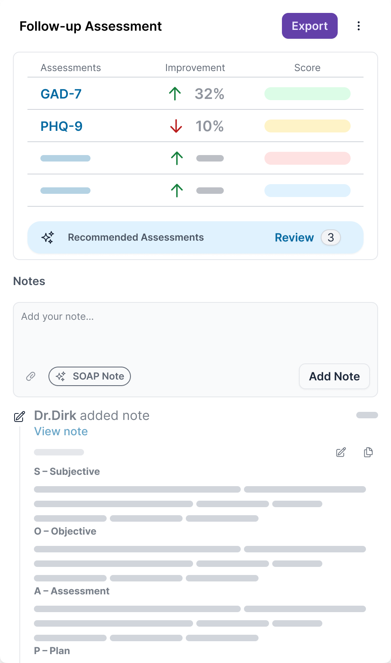Click the green GAD-7 score bar

(x=307, y=94)
